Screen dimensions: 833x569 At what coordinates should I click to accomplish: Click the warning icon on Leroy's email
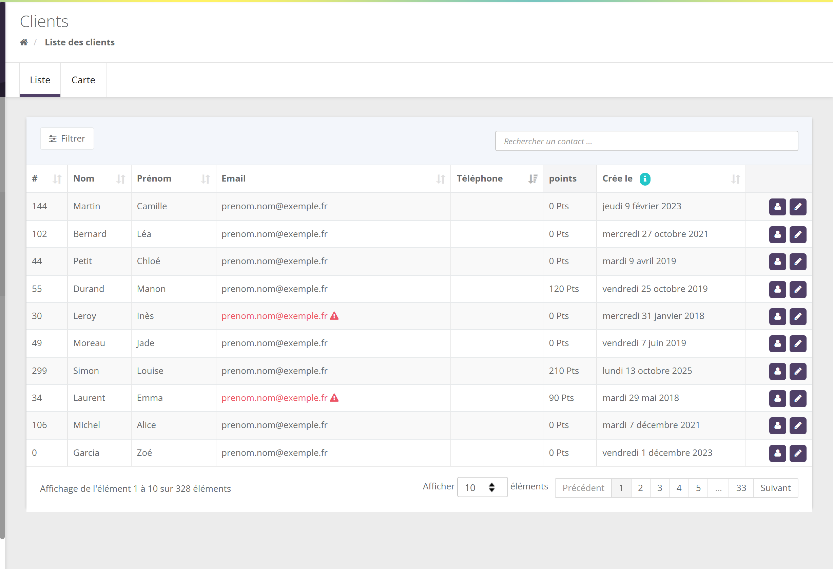coord(334,316)
